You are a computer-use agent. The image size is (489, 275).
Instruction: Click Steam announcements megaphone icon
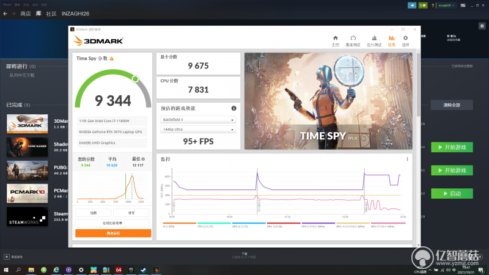[412, 5]
